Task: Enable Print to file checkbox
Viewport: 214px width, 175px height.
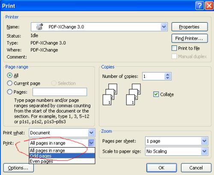Action: 174,48
